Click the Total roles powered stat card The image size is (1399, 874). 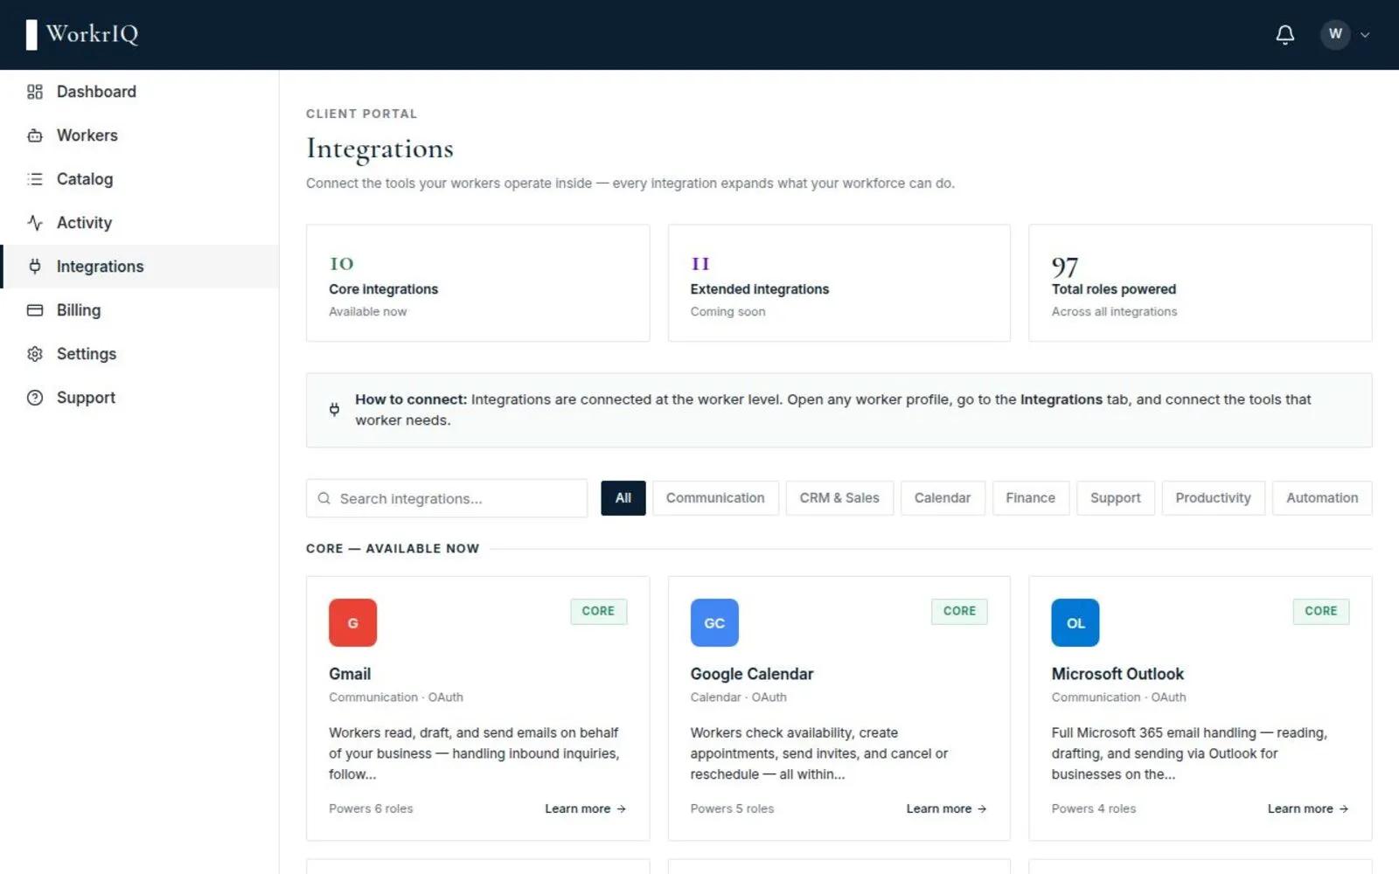pyautogui.click(x=1201, y=283)
